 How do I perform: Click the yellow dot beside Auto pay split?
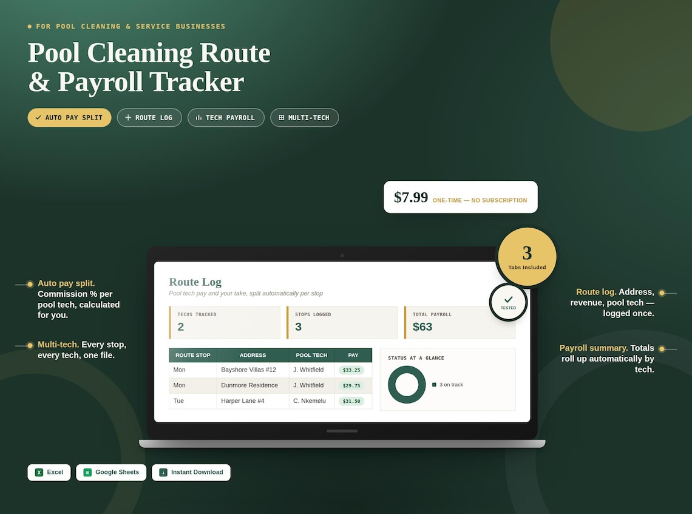(30, 284)
